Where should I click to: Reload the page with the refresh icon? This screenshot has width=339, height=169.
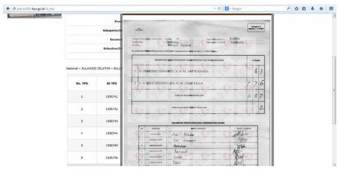click(x=219, y=9)
